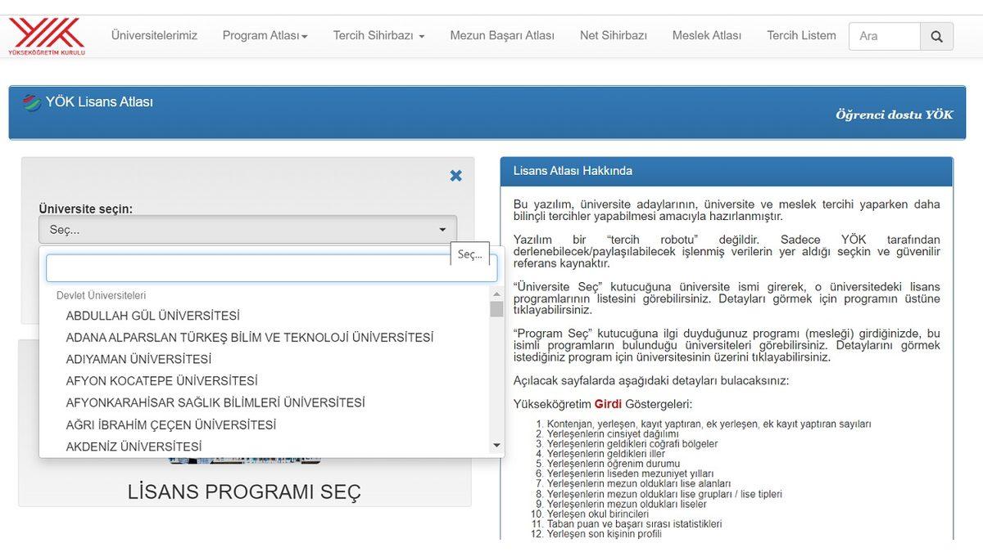Go to Mezun Başarı Atlası
This screenshot has width=983, height=552.
[x=501, y=36]
